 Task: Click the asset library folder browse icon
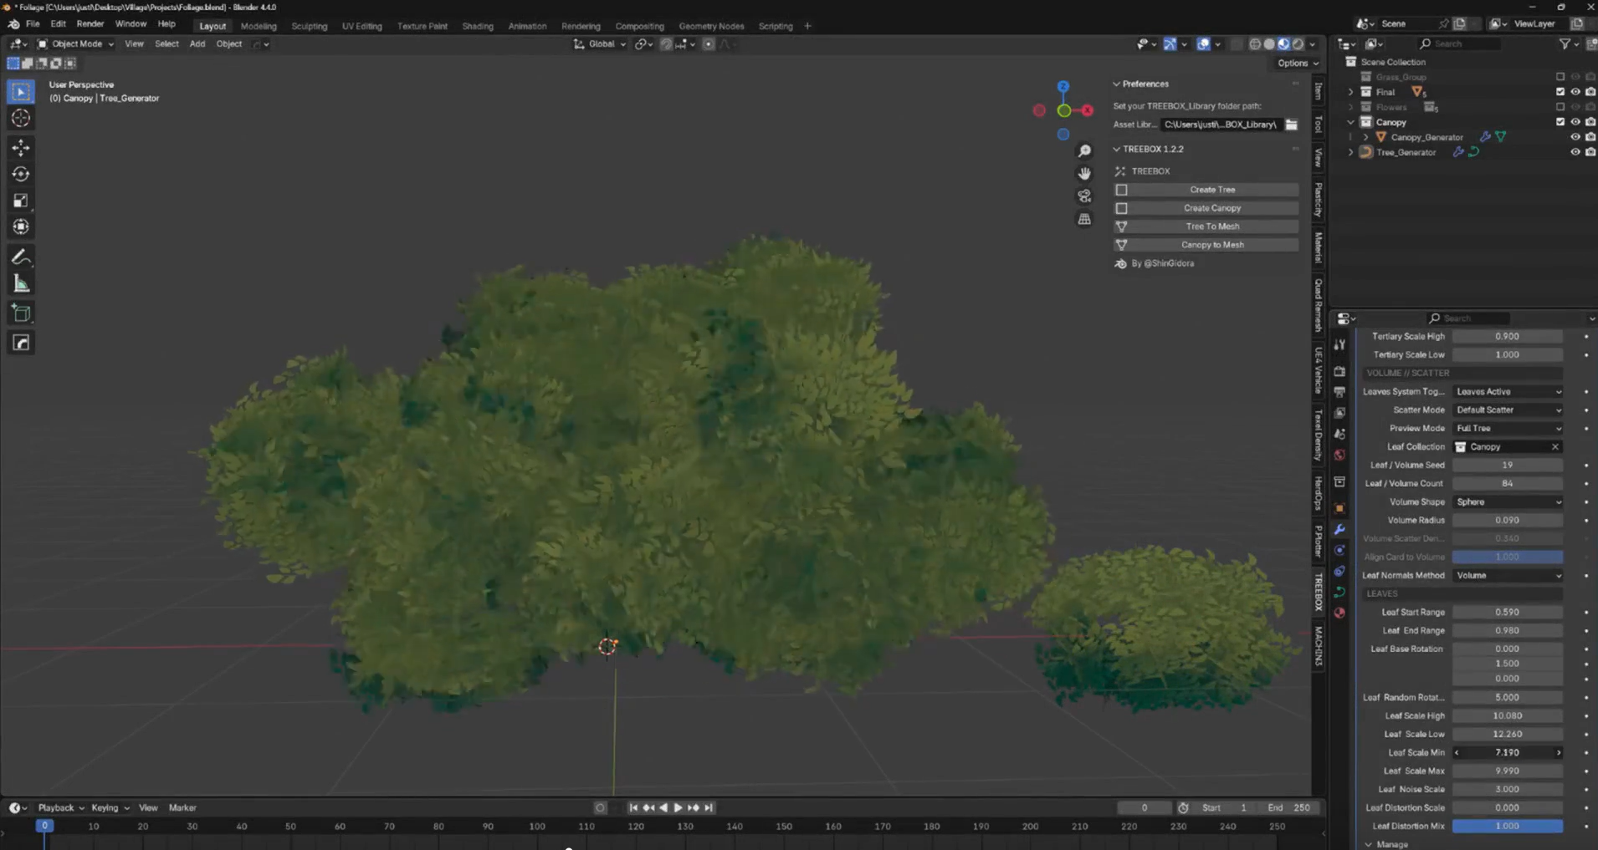point(1292,125)
